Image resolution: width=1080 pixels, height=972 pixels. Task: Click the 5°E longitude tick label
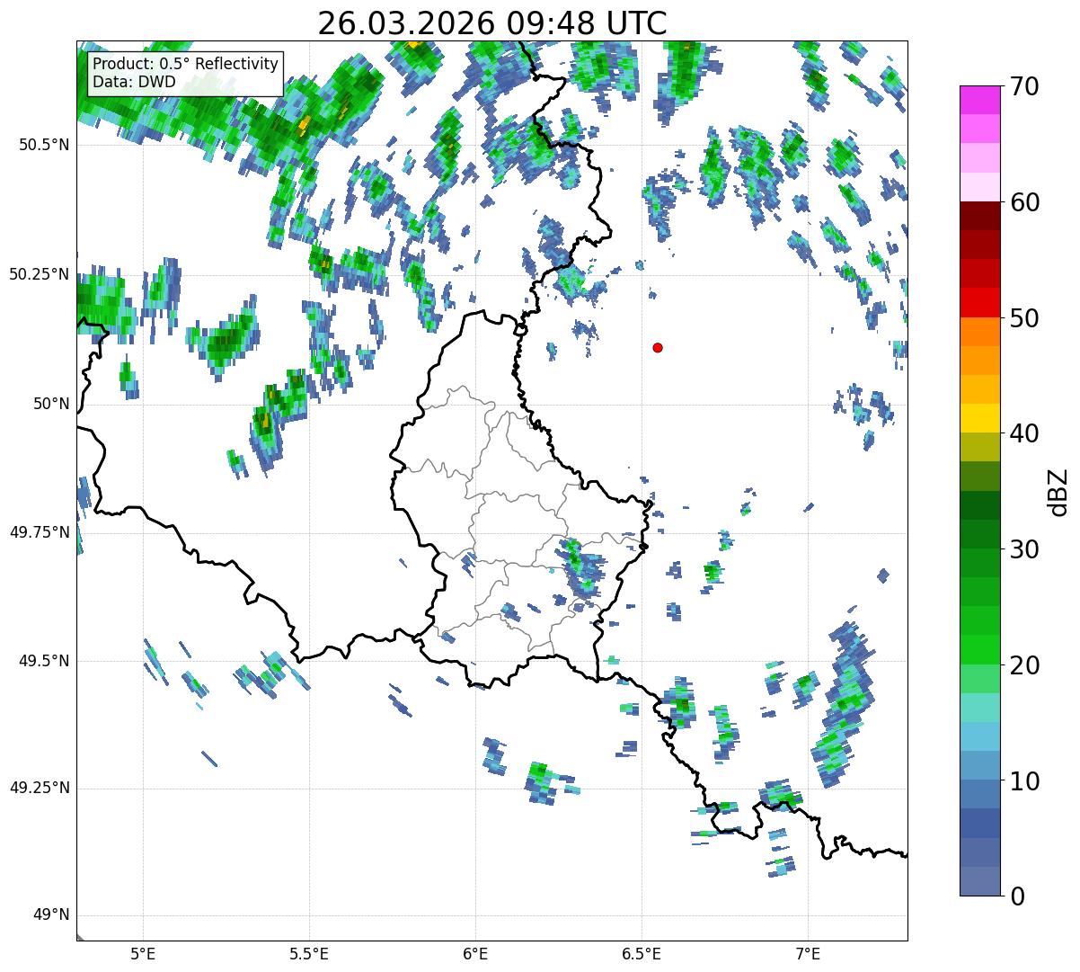coord(143,954)
